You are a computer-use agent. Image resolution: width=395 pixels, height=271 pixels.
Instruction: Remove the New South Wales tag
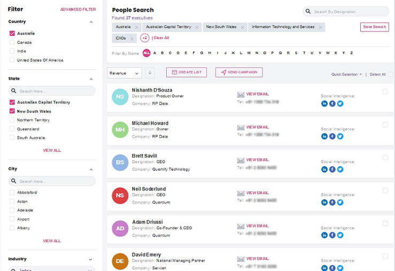point(243,27)
